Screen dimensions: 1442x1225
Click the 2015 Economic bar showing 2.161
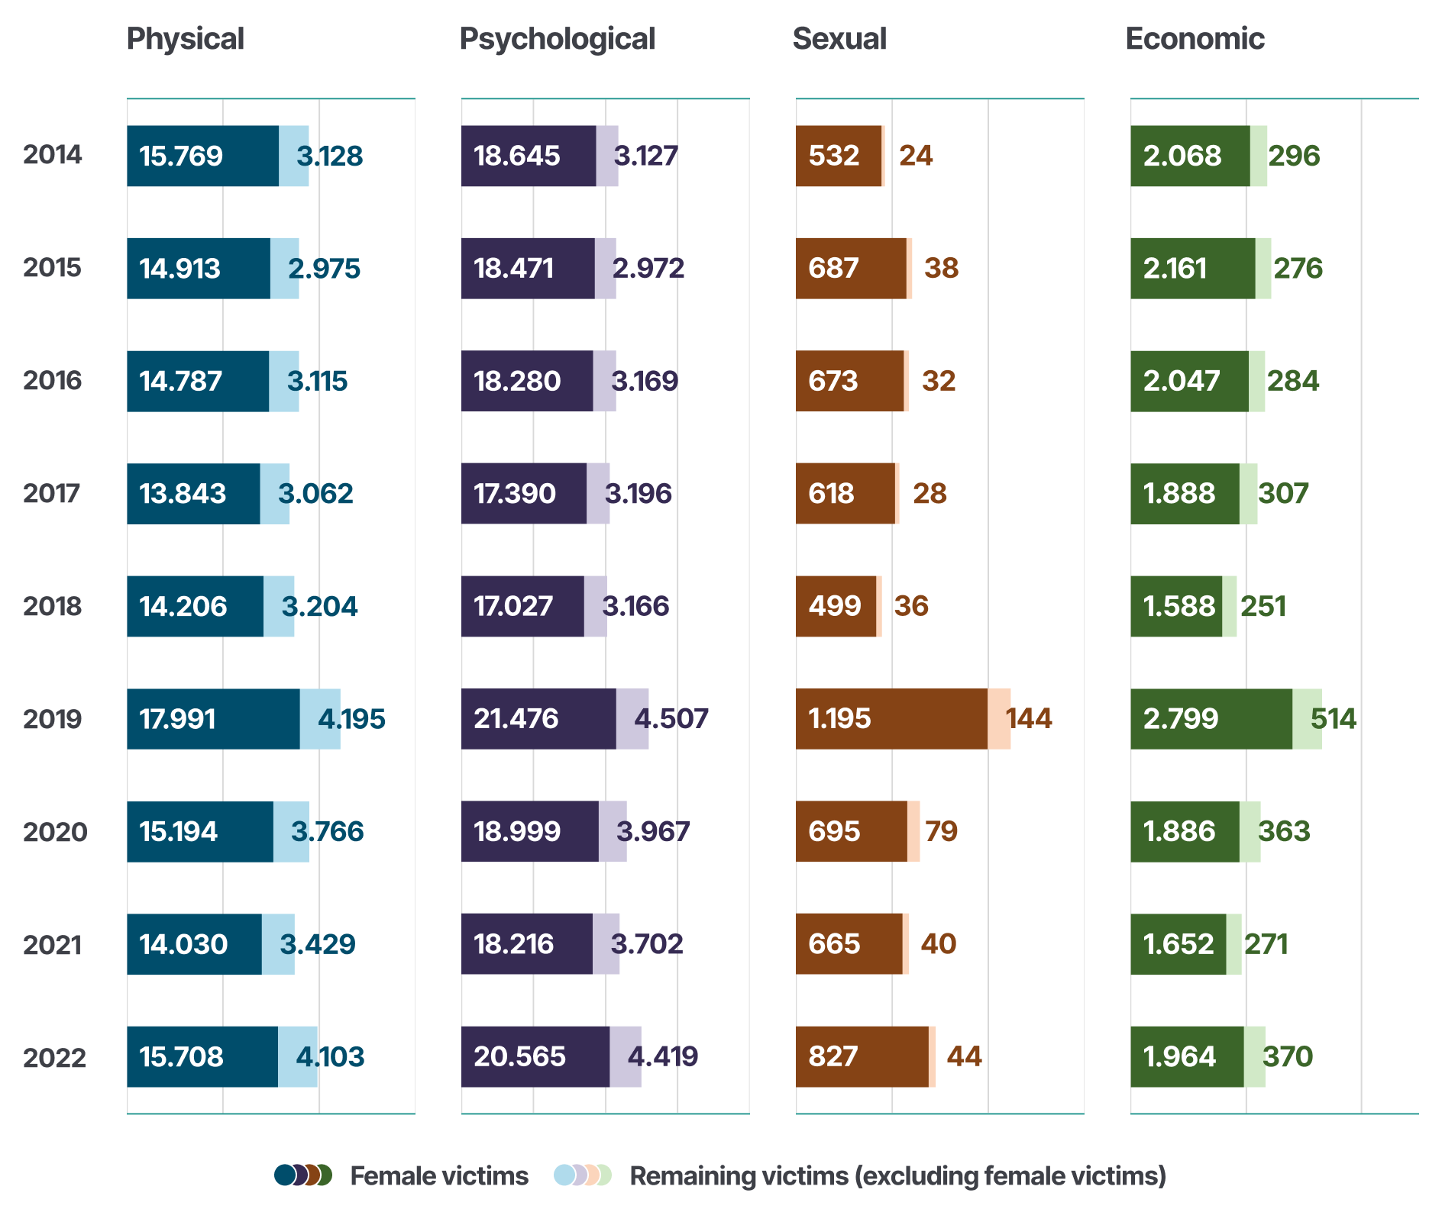click(1192, 269)
